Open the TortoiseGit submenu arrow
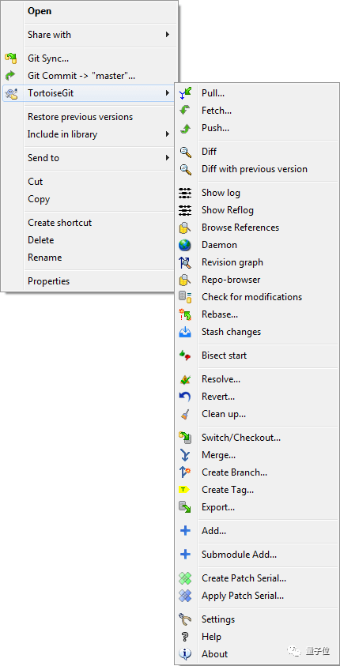This screenshot has width=340, height=666. tap(168, 93)
